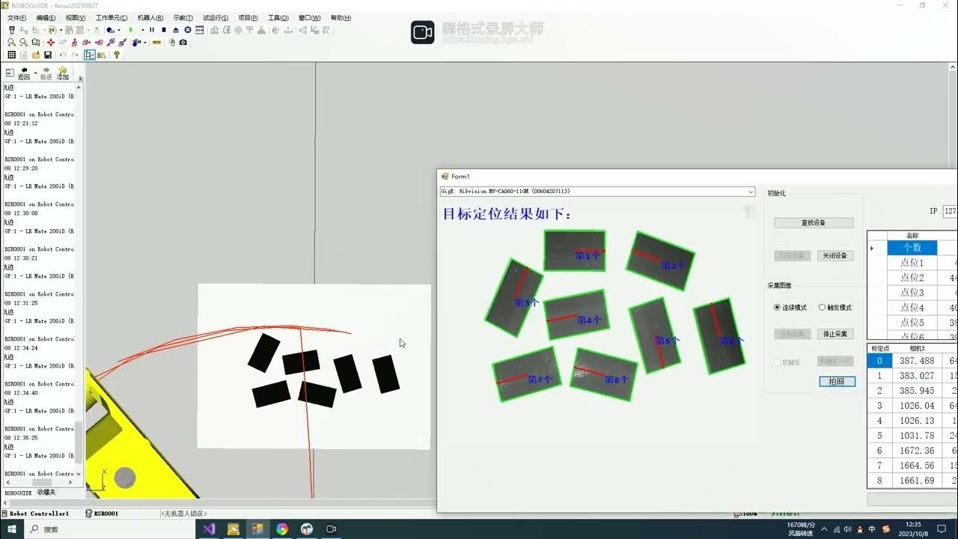The height and width of the screenshot is (539, 958).
Task: Select the 触发模式 radio button
Action: [x=835, y=308]
